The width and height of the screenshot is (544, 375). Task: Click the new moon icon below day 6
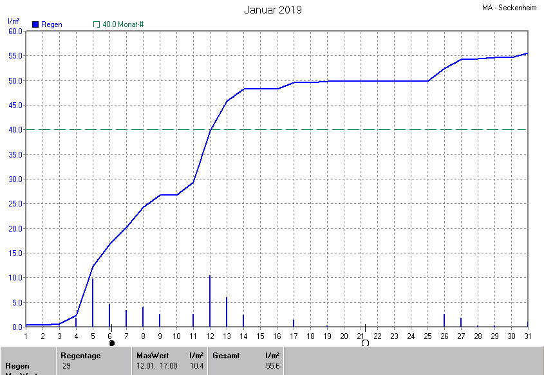point(111,343)
